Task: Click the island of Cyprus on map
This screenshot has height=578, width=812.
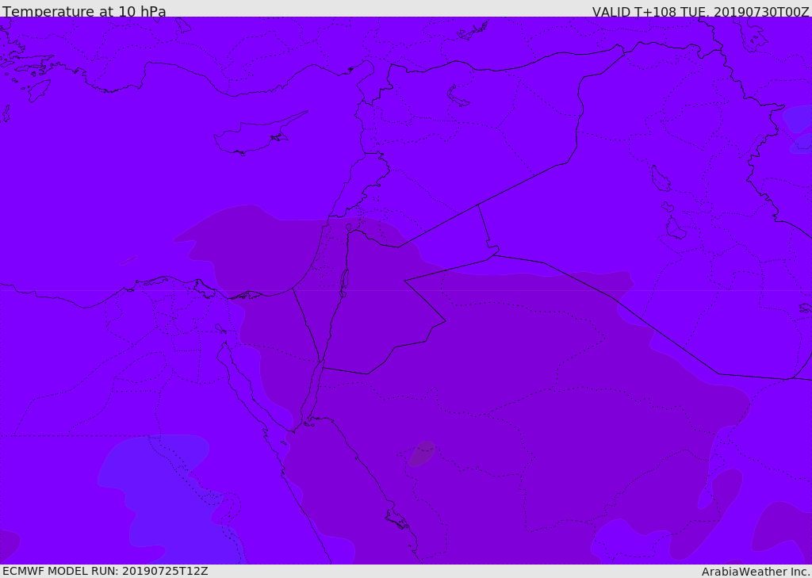Action: 259,134
